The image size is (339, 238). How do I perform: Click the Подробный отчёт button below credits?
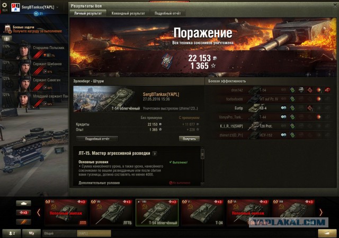(x=97, y=139)
